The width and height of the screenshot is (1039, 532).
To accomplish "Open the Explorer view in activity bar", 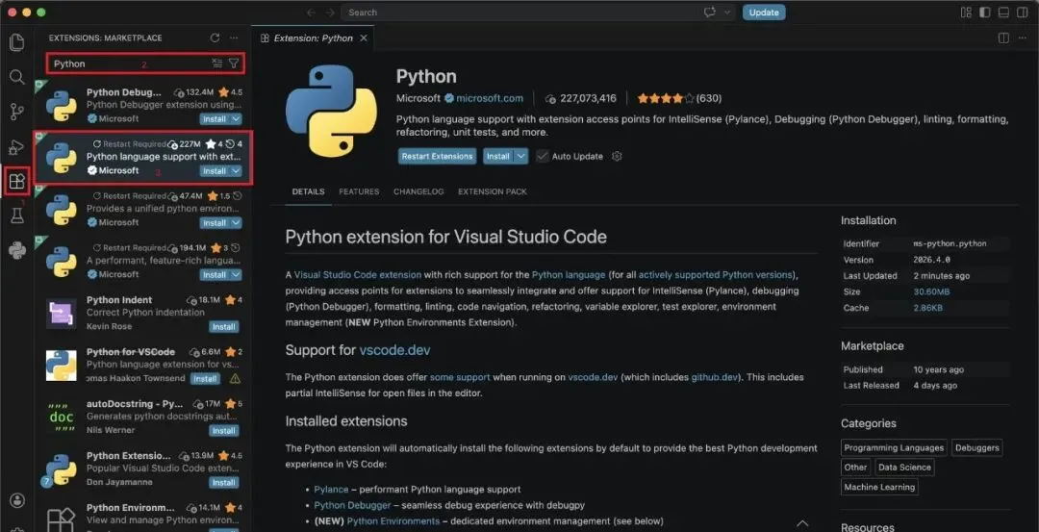I will [x=16, y=42].
